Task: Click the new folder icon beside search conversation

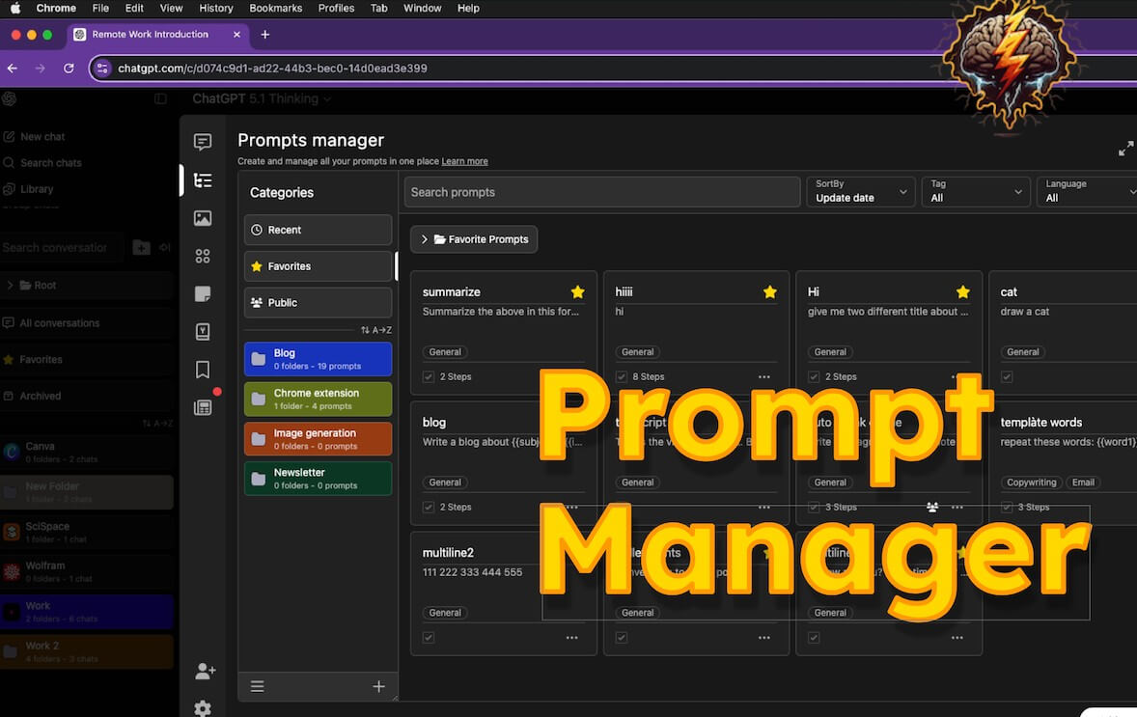Action: pyautogui.click(x=141, y=248)
